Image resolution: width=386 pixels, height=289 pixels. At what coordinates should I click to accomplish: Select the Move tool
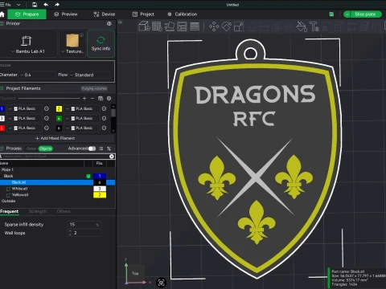(x=214, y=26)
